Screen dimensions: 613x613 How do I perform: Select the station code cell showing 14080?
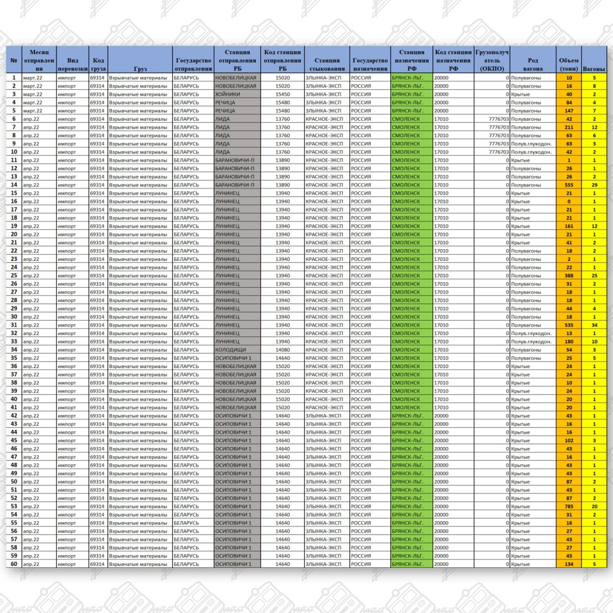click(282, 350)
